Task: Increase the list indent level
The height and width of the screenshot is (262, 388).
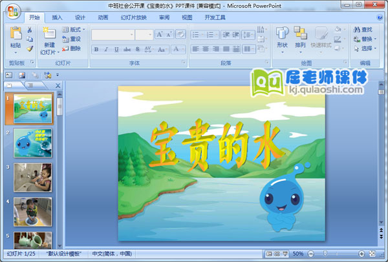Action: pos(235,35)
